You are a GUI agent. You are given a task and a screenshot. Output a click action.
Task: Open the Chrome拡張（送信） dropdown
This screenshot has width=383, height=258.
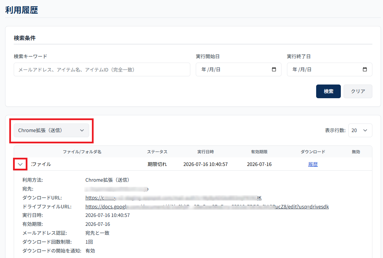pyautogui.click(x=51, y=130)
